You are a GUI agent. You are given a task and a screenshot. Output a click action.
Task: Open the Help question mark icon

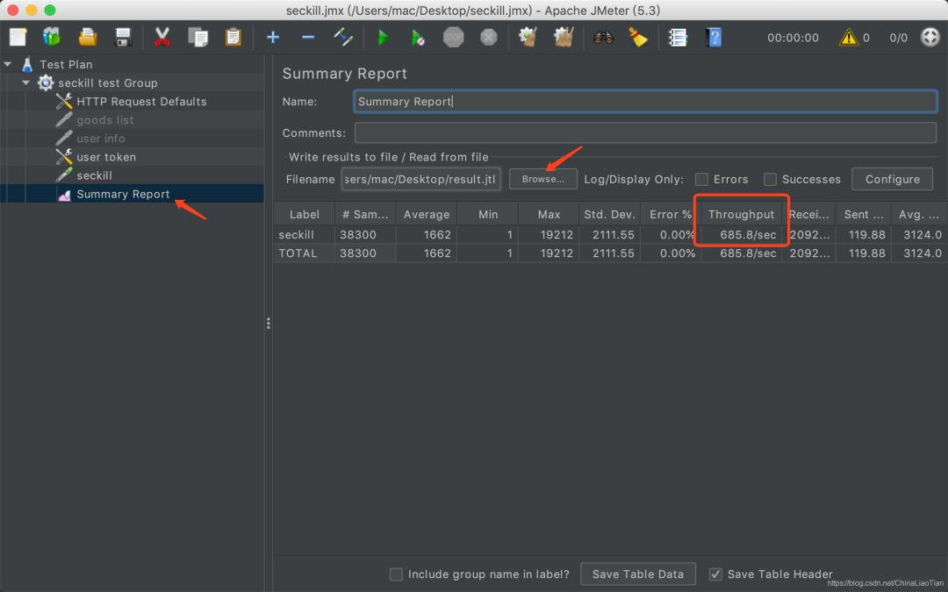point(714,38)
